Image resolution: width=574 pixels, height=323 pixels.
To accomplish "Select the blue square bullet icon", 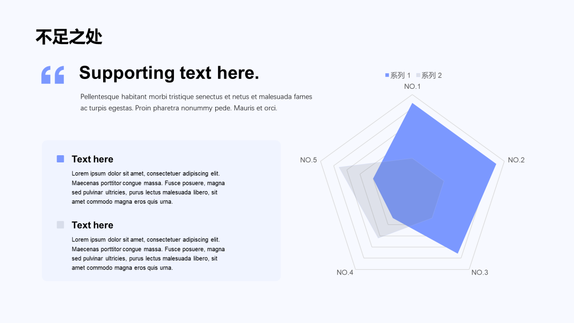I will click(61, 159).
